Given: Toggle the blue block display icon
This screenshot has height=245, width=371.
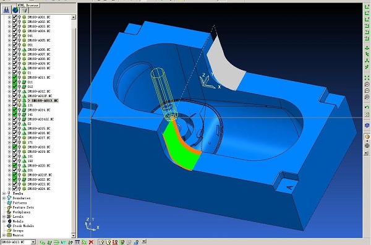Looking at the screenshot, I should click(367, 125).
